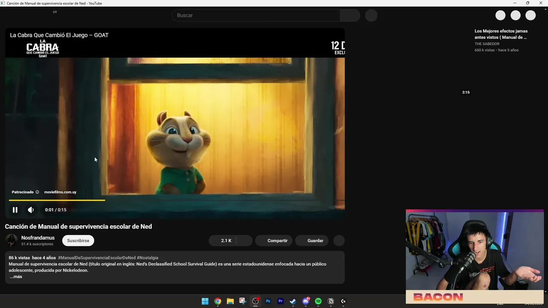Mute the video with the speaker icon

coord(31,210)
